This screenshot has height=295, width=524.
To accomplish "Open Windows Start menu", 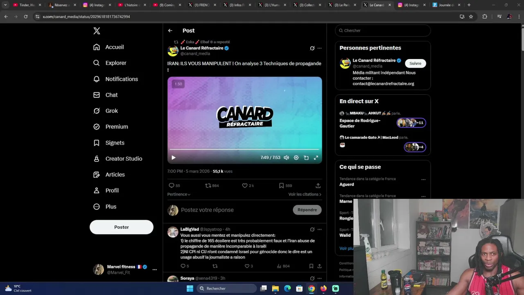I will (190, 288).
